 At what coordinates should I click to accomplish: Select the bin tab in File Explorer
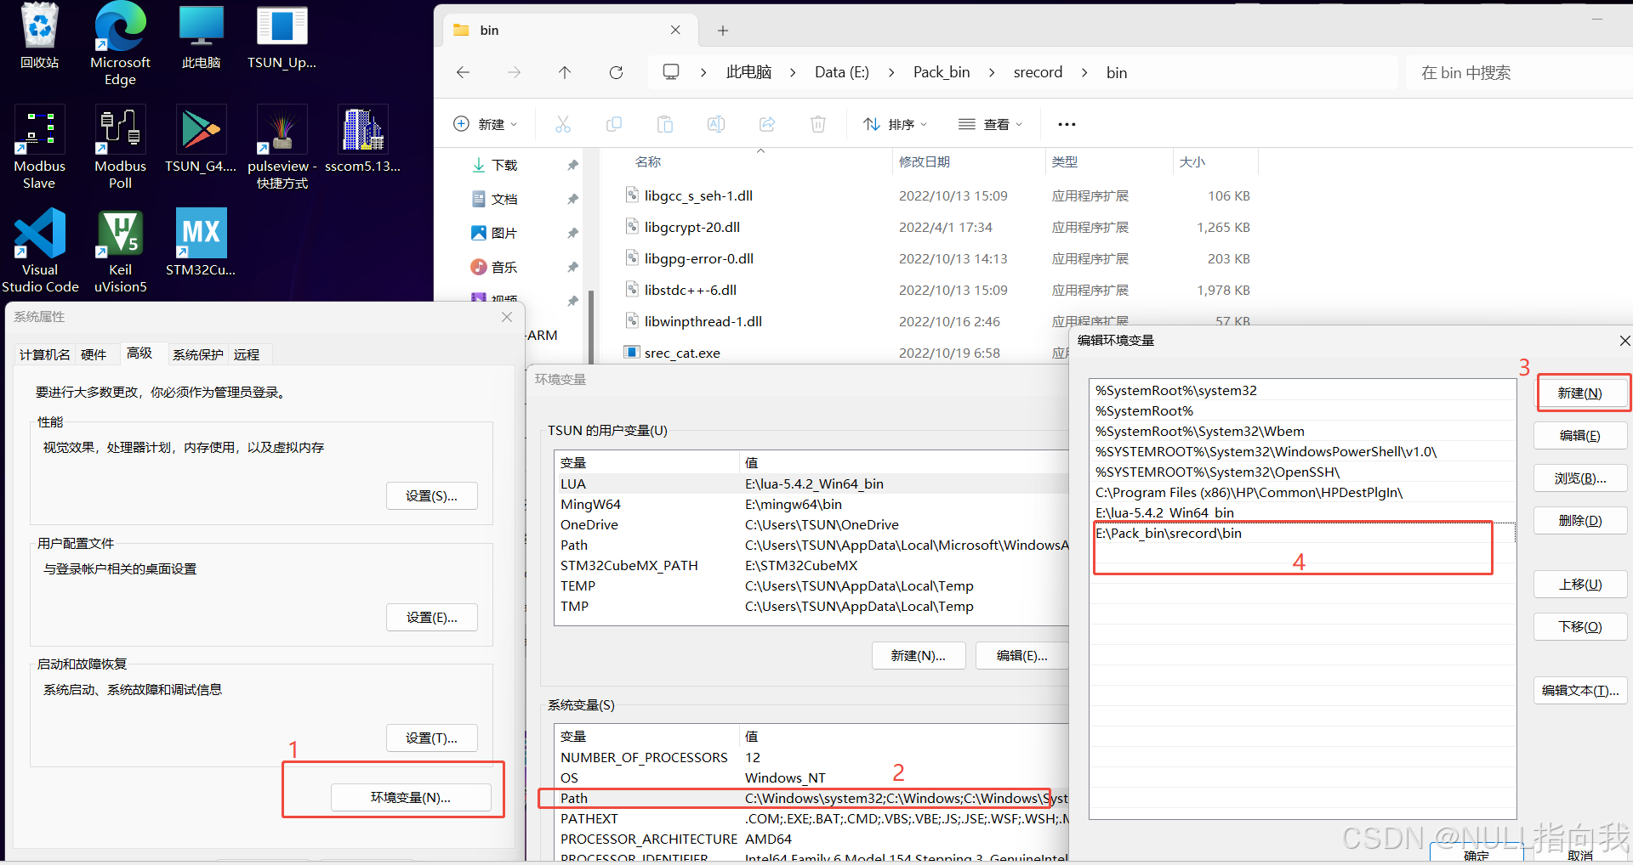(568, 31)
